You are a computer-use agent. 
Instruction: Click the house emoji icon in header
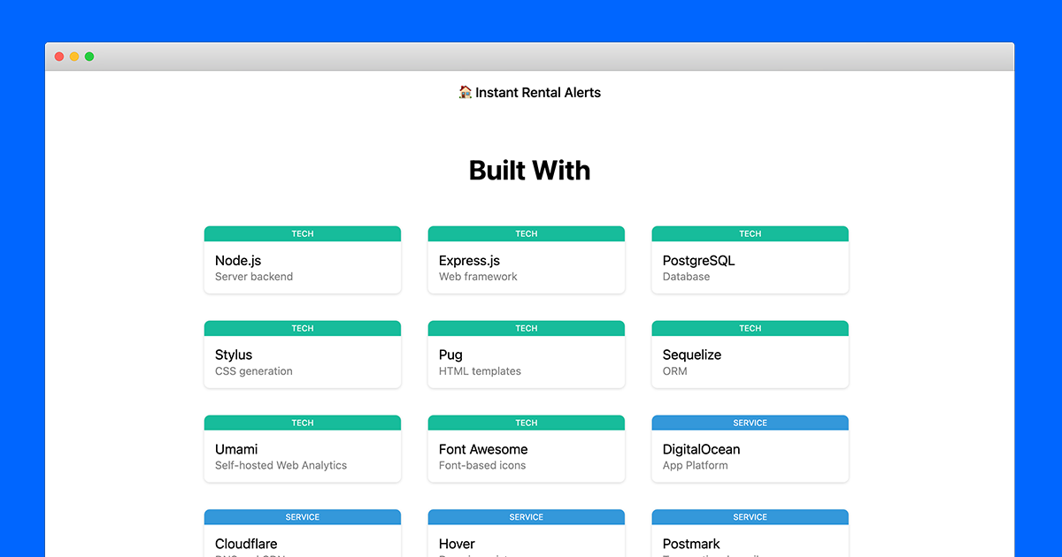click(466, 92)
